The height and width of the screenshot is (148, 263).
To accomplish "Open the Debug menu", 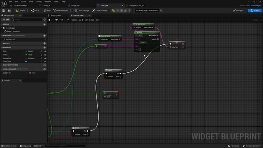I will click(x=39, y=2).
